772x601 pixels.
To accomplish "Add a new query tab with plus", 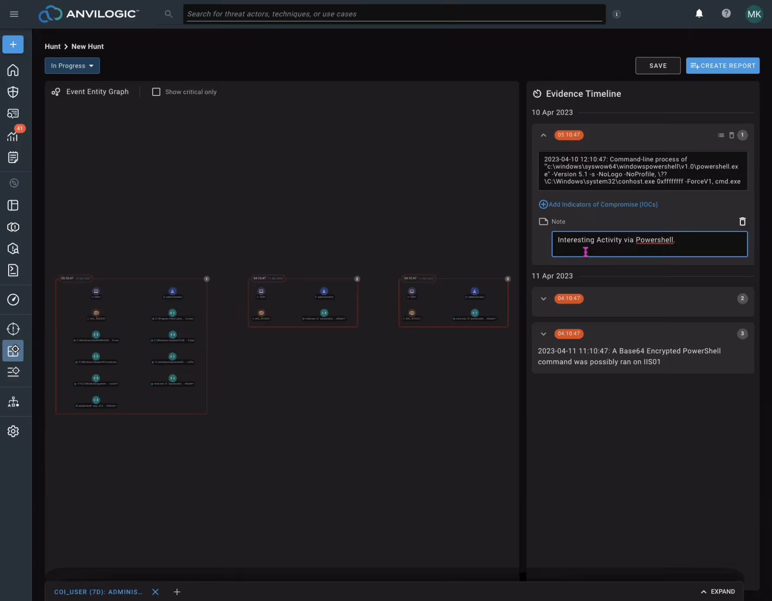I will click(177, 592).
